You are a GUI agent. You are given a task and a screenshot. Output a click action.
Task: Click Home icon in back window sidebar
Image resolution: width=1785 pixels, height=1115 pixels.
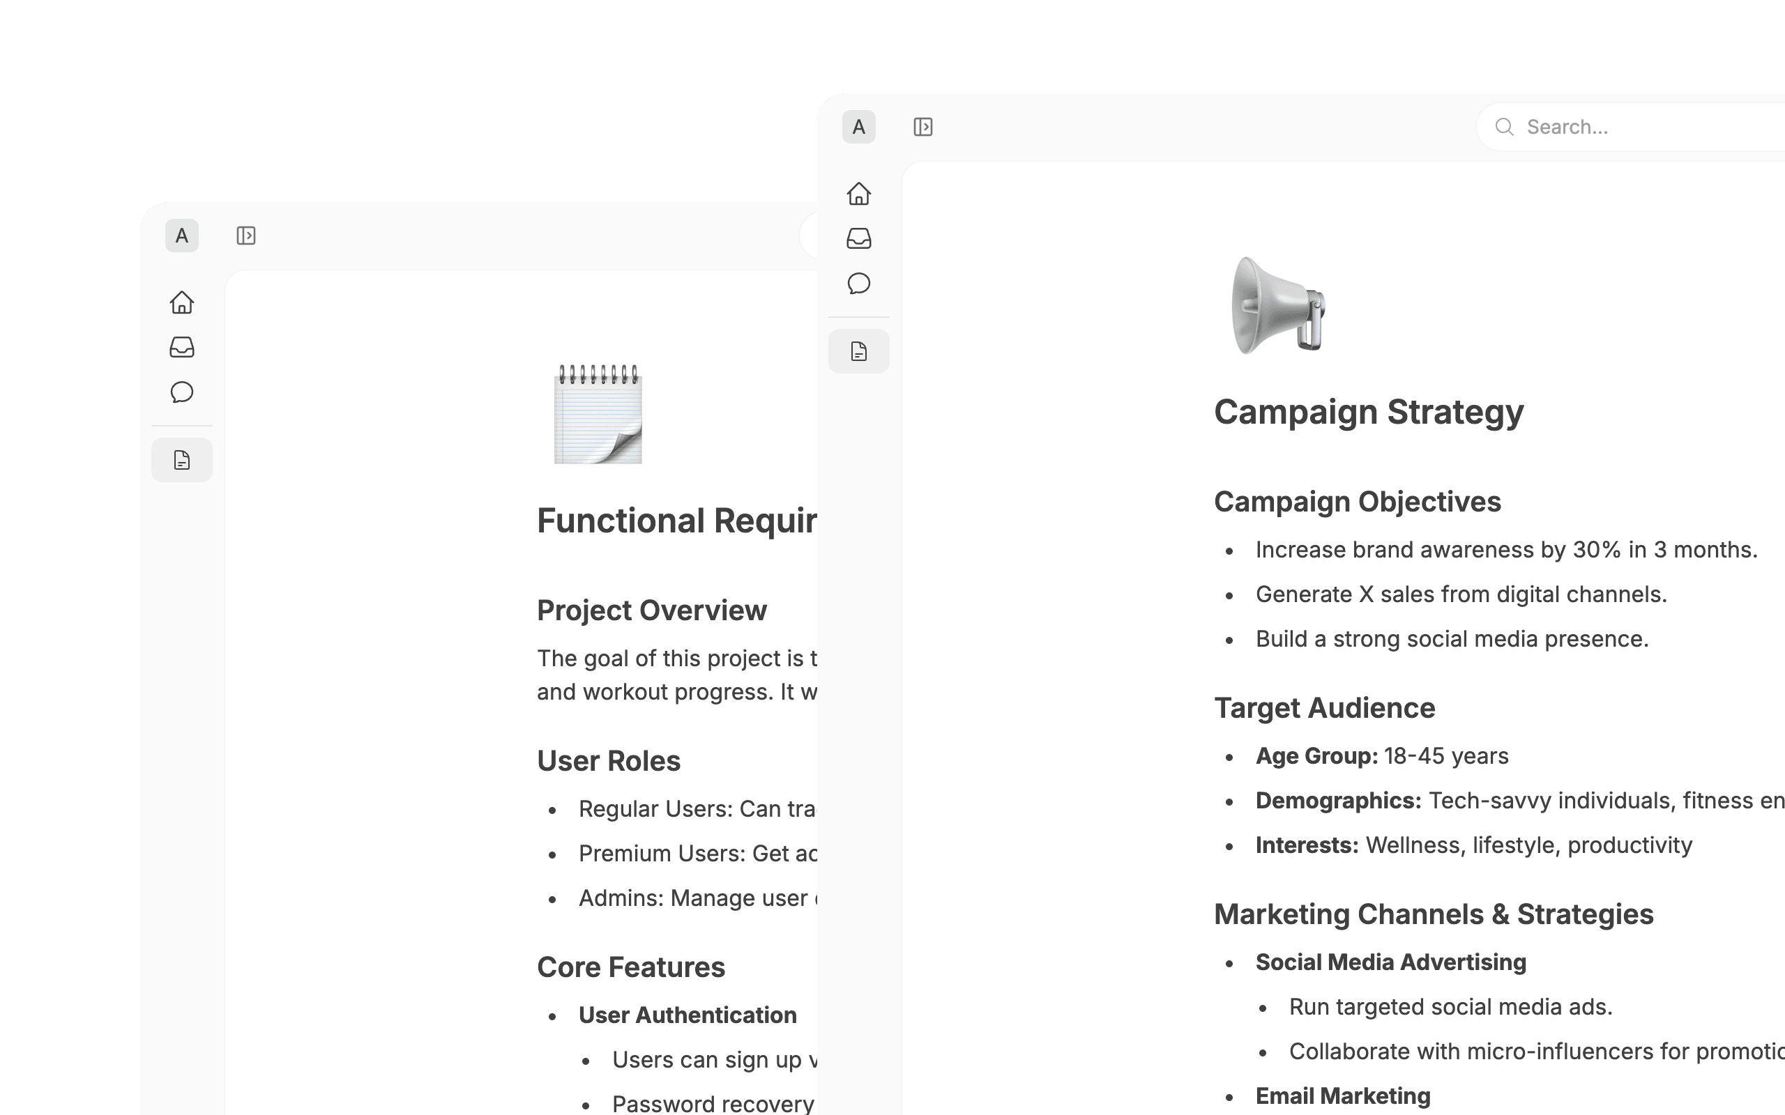[181, 302]
